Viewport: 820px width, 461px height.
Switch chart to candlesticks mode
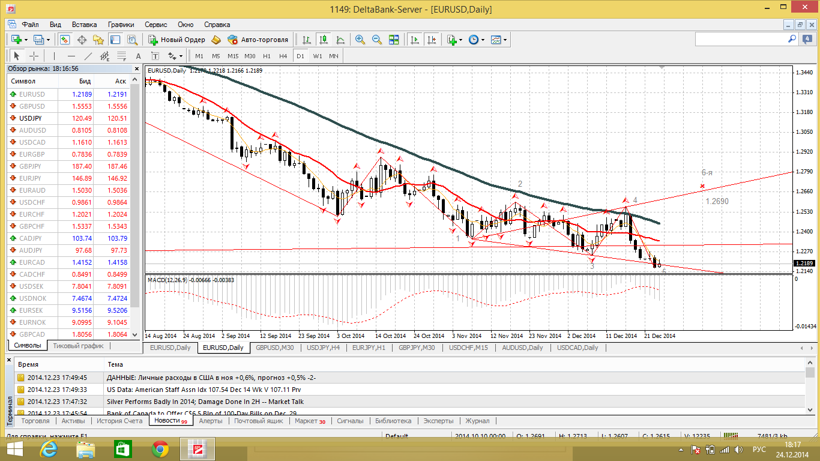(x=324, y=40)
